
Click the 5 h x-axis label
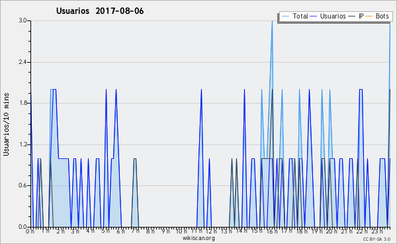point(105,231)
